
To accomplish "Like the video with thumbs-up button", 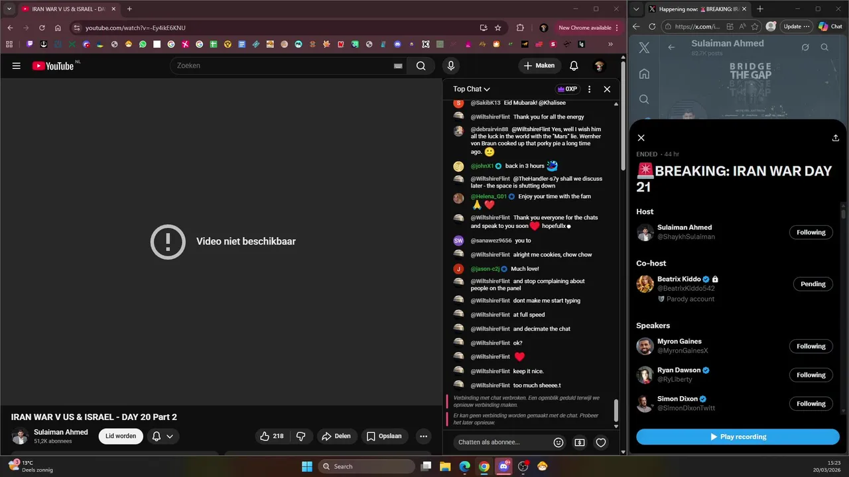I will [272, 436].
